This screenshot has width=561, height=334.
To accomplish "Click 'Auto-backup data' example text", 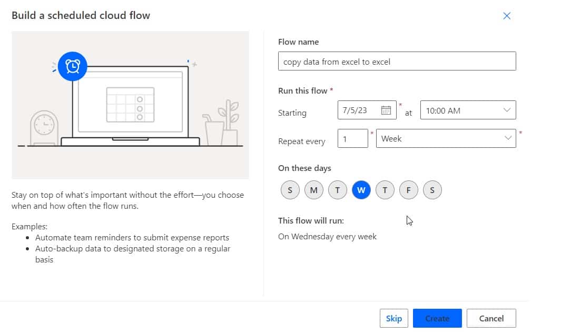I will click(x=133, y=254).
